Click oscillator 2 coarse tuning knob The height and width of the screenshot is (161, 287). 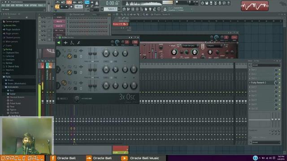(x=106, y=70)
